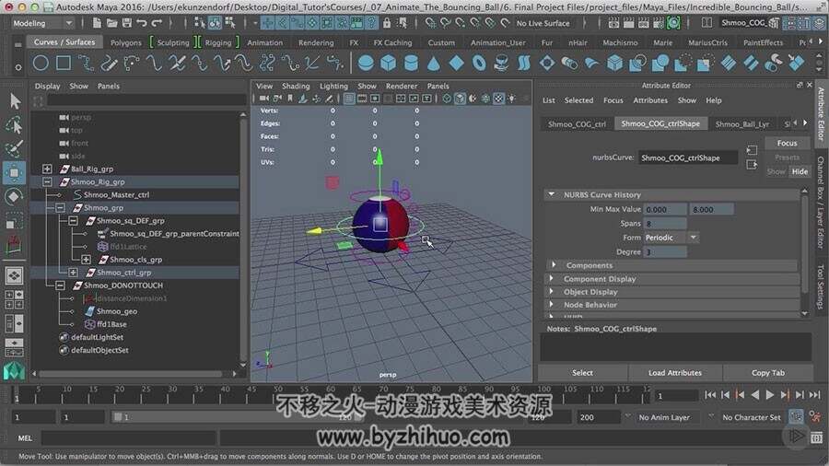Click the lock selection padlock icon
Image resolution: width=829 pixels, height=466 pixels.
point(387,23)
